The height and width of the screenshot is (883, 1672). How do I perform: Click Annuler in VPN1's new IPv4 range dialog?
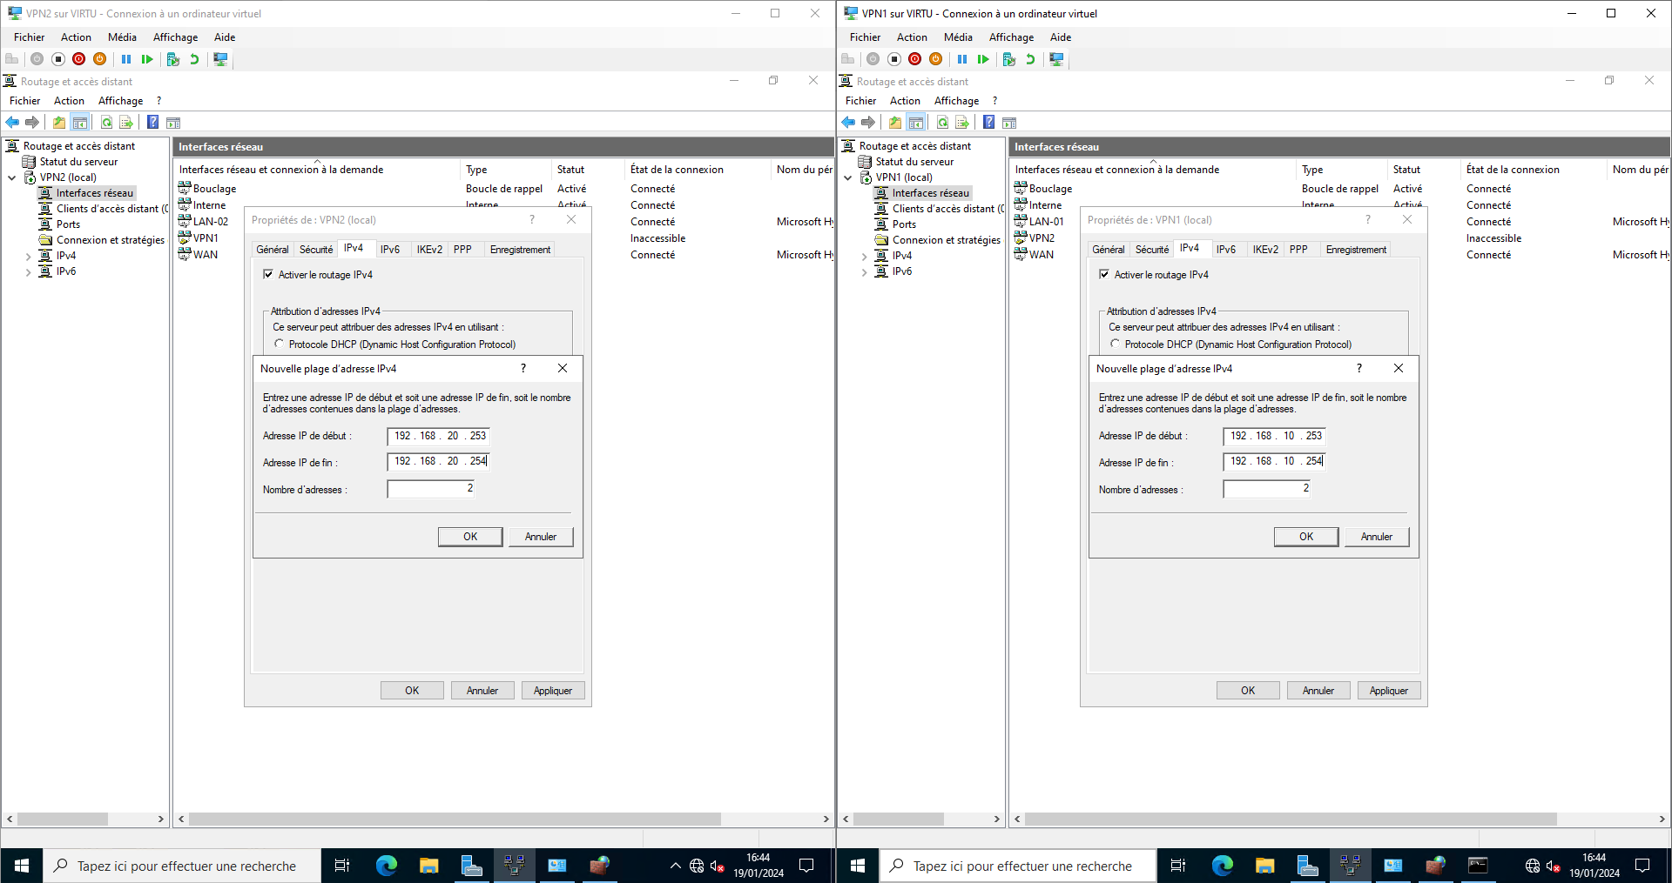click(x=1376, y=537)
